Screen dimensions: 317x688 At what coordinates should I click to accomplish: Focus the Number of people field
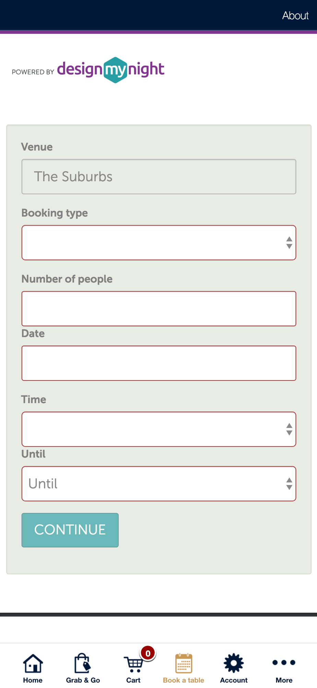[x=159, y=309]
